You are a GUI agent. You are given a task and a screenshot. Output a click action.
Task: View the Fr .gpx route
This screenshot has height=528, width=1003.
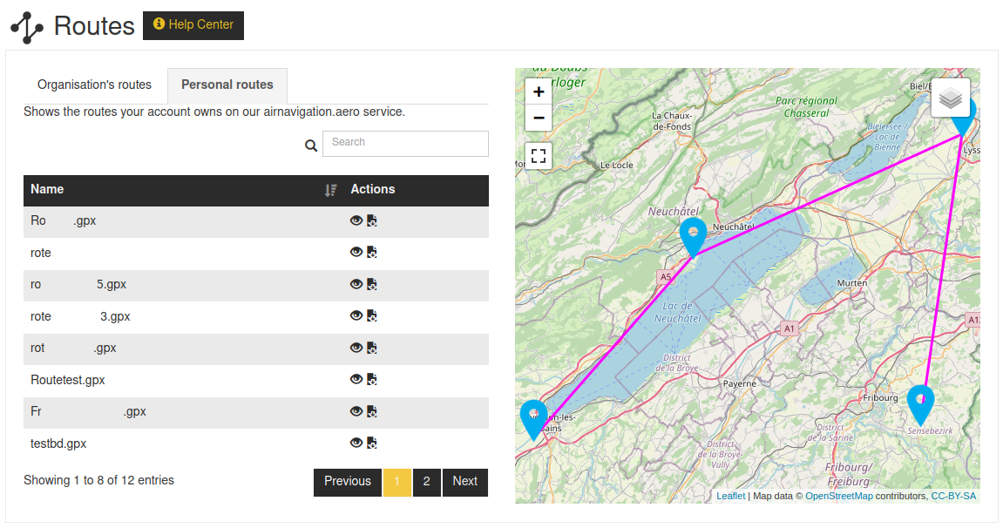[x=356, y=411]
